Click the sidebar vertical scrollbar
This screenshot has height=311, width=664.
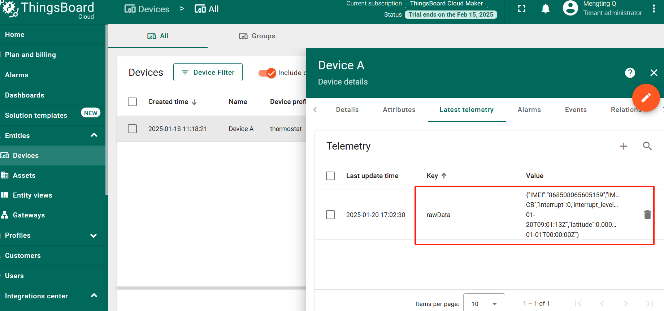point(107,109)
